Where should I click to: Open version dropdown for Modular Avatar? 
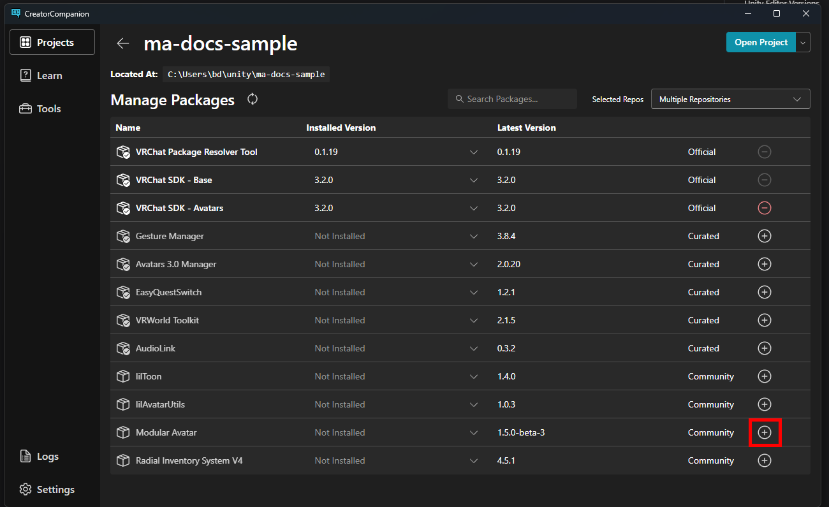[x=473, y=432]
